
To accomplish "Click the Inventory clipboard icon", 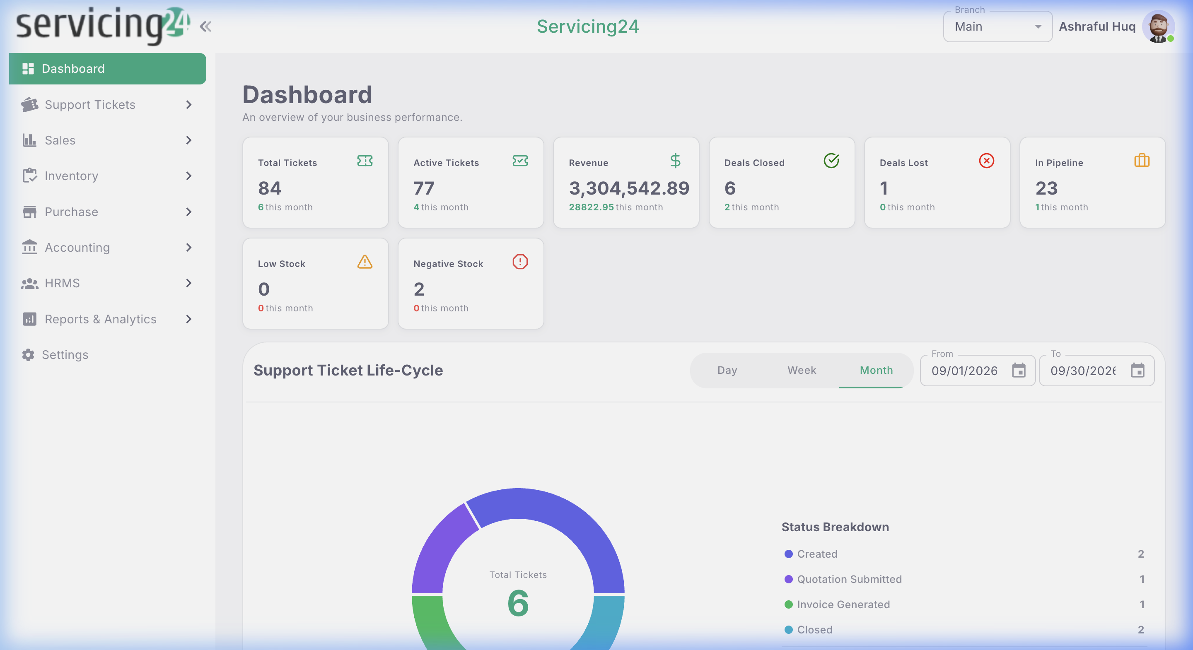I will (30, 176).
